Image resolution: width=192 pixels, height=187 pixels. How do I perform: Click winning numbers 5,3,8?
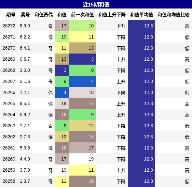(x=25, y=148)
